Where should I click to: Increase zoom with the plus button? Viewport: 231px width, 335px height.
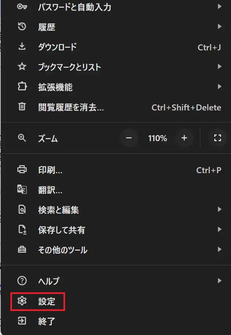184,138
